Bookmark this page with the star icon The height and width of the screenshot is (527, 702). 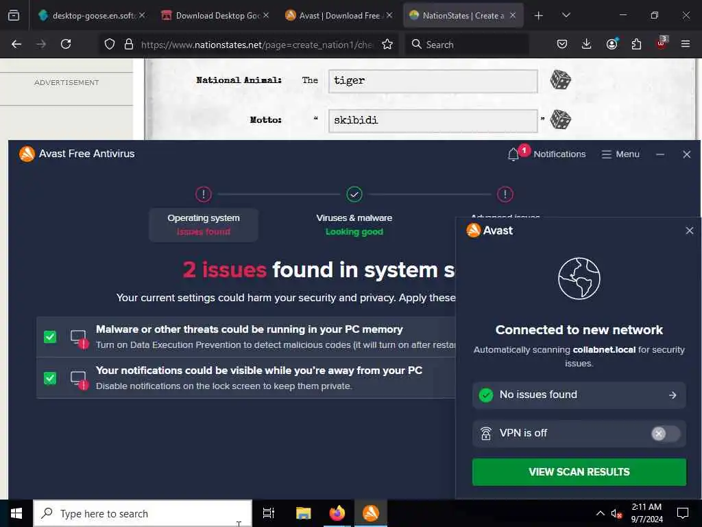click(x=387, y=44)
